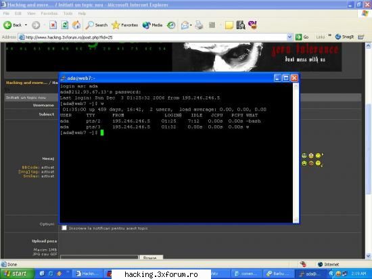Open the File menu
The width and height of the screenshot is (372, 279).
click(6, 14)
